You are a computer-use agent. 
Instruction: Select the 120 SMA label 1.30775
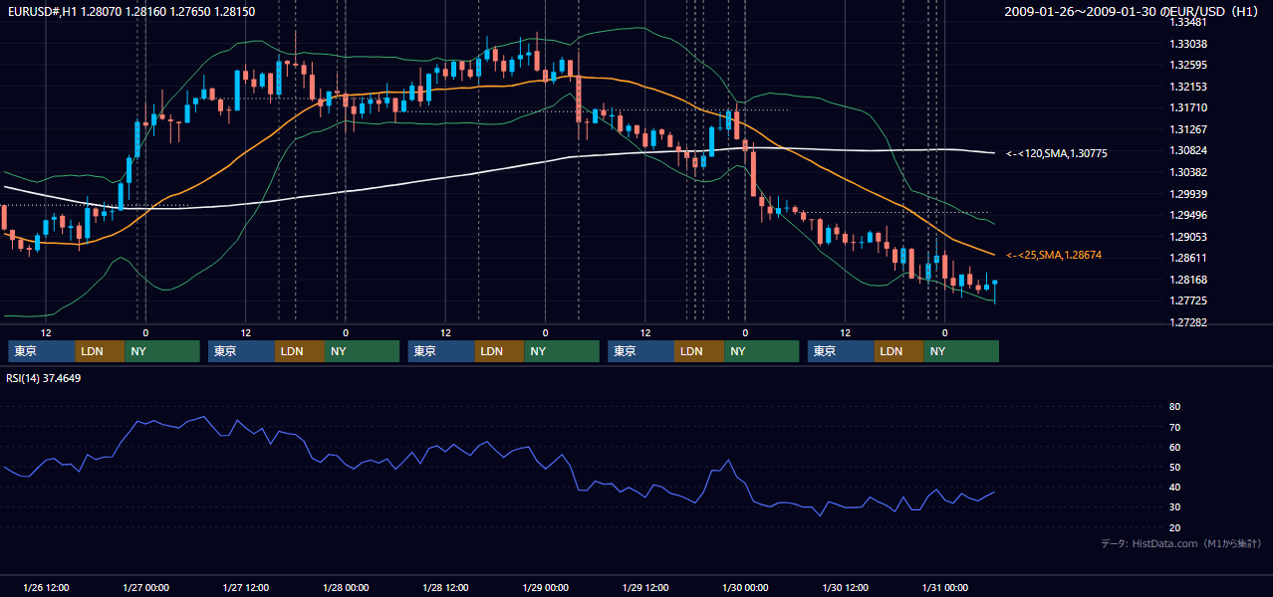[x=1056, y=153]
